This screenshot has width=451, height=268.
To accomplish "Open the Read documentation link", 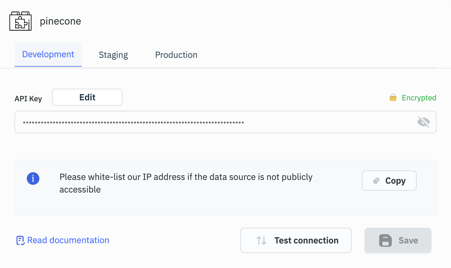I will coord(63,240).
